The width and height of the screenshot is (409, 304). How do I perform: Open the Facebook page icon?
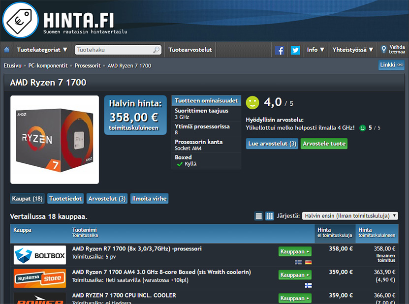280,50
